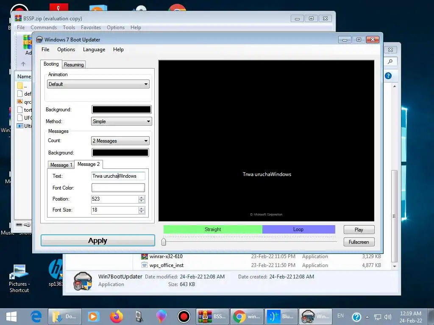This screenshot has width=434, height=325.
Task: Open the File menu in Boot Updater
Action: 45,50
